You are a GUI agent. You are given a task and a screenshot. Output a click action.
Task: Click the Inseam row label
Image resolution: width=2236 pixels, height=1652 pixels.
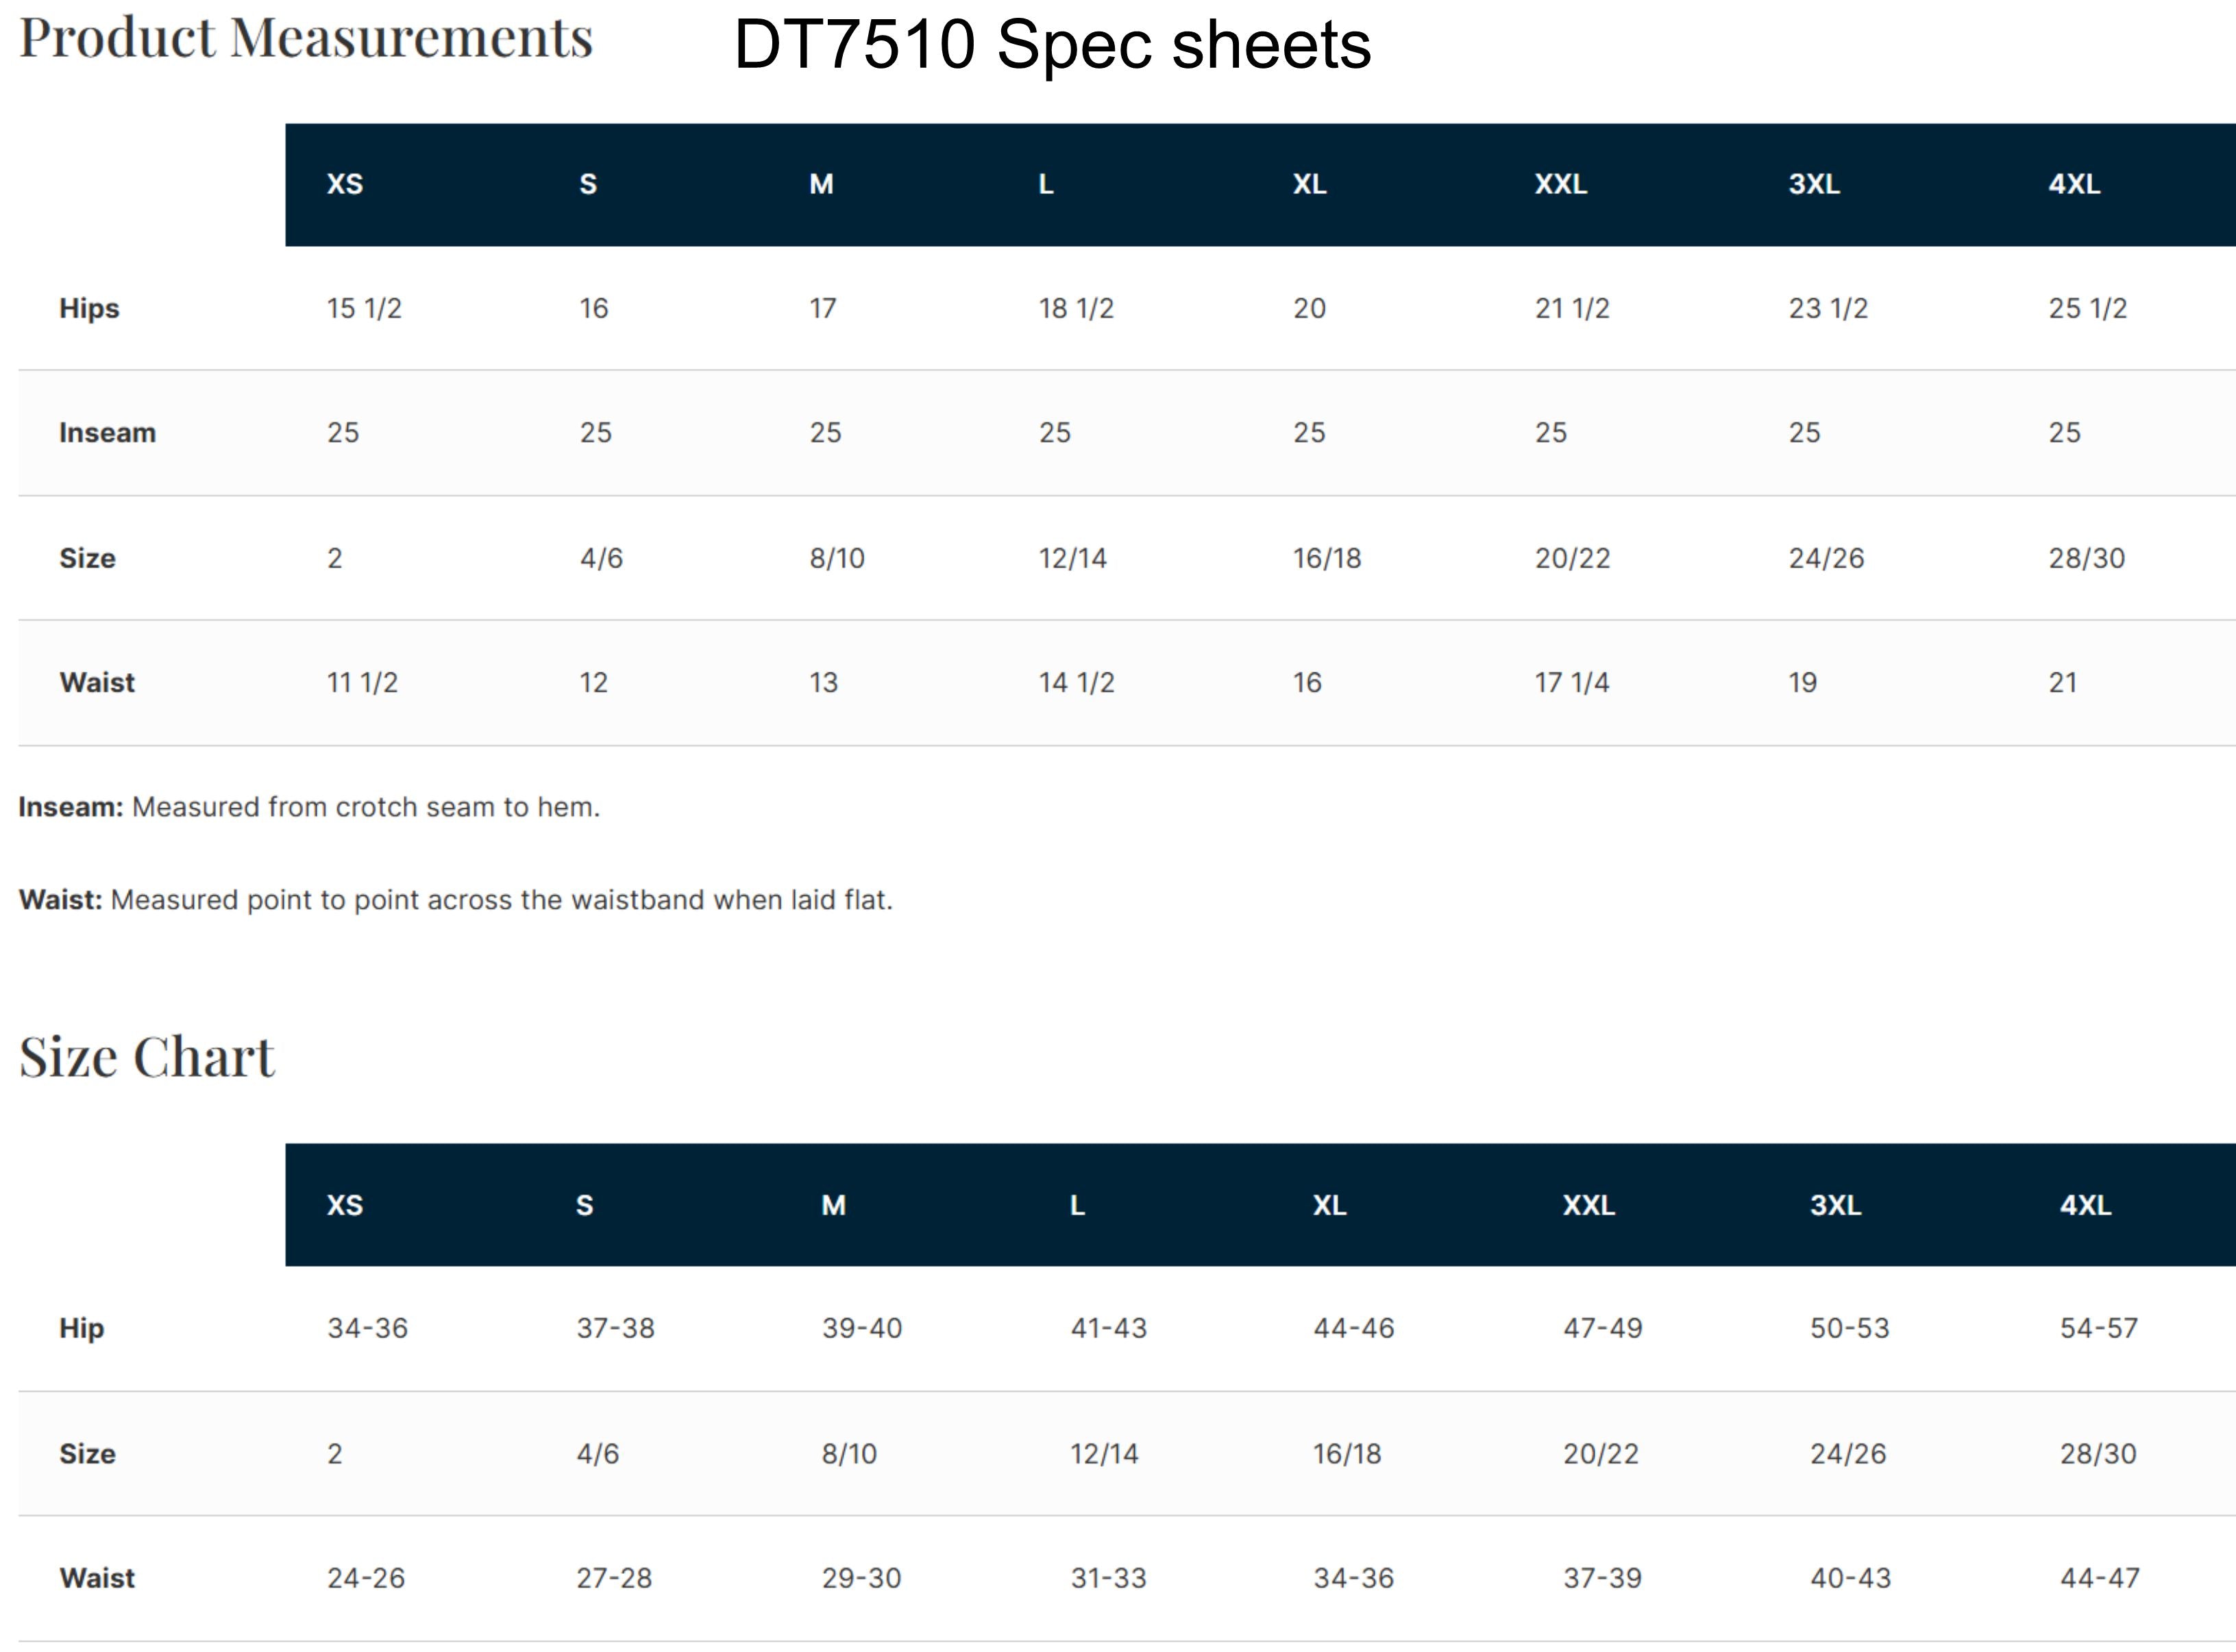point(108,432)
